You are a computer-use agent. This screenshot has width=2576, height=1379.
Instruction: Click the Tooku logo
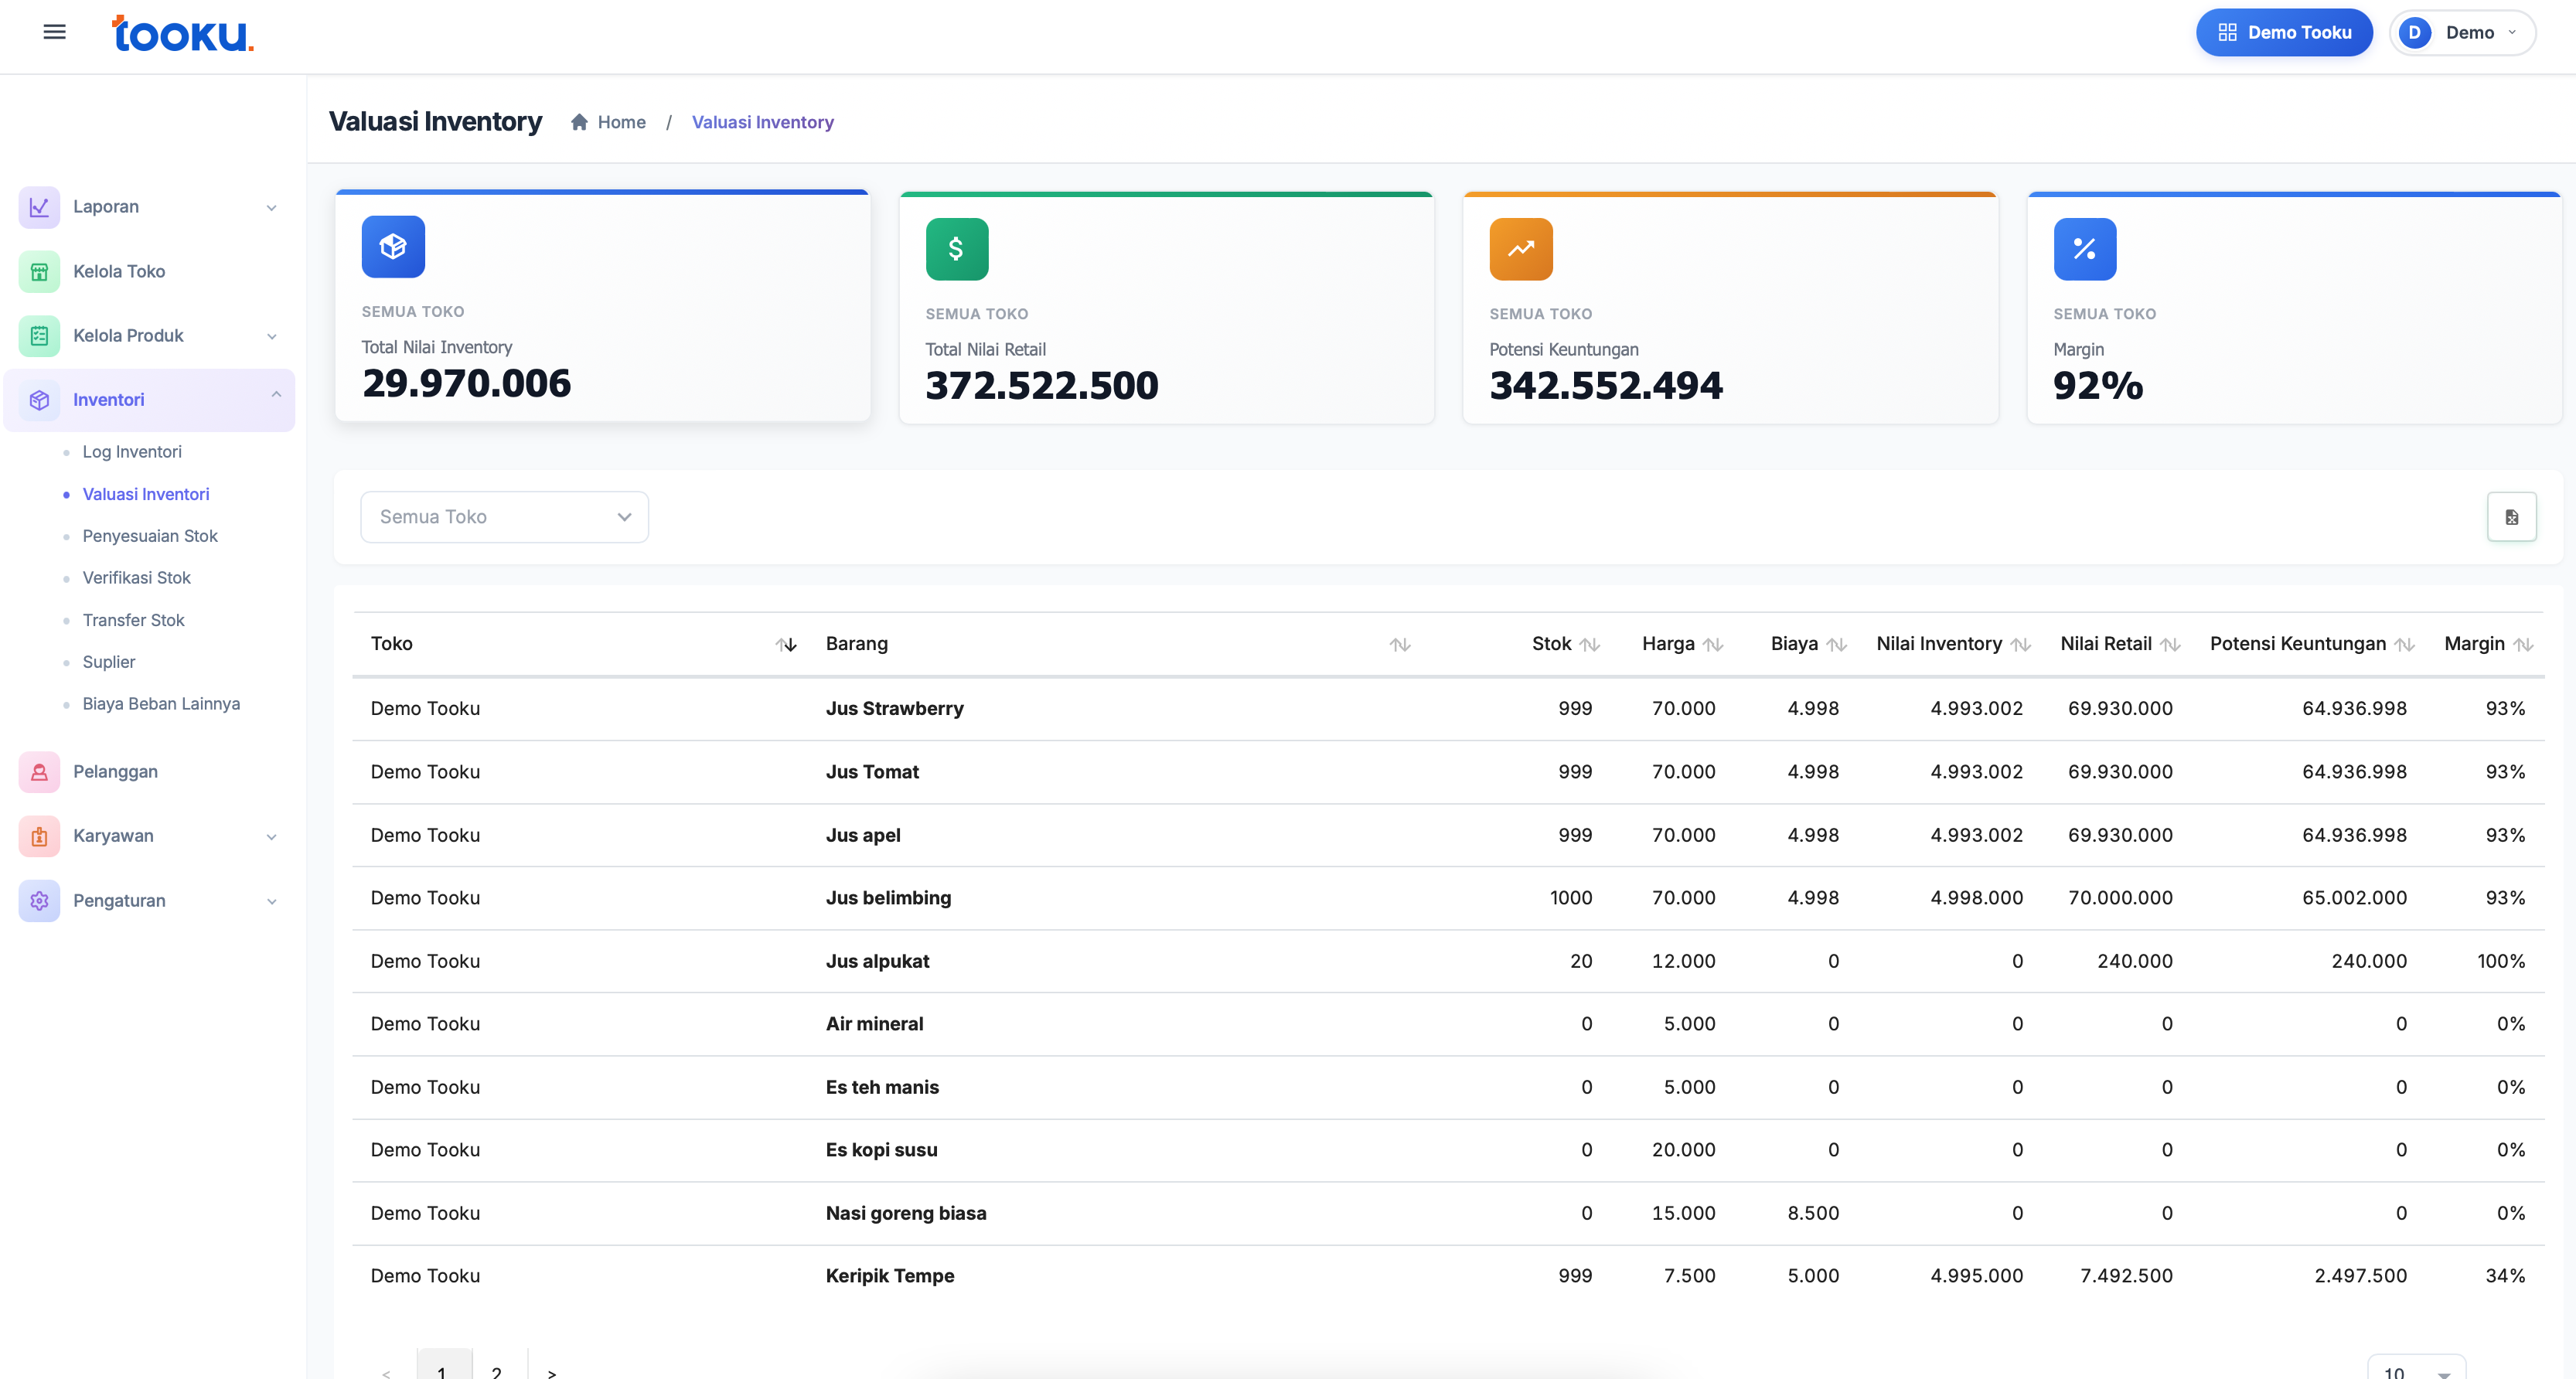[x=182, y=34]
